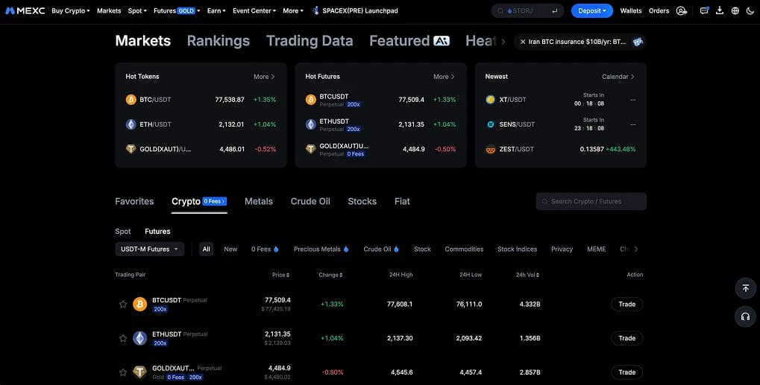The width and height of the screenshot is (760, 385).
Task: Filter by the 0 Fees category
Action: click(x=265, y=249)
